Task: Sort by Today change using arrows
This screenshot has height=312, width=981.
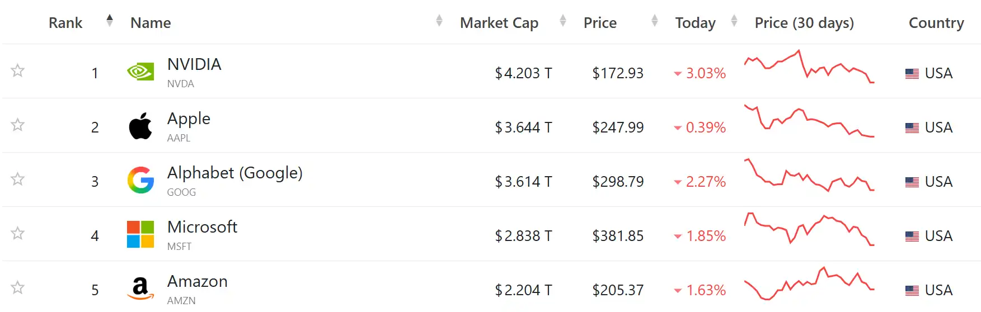Action: [x=734, y=21]
